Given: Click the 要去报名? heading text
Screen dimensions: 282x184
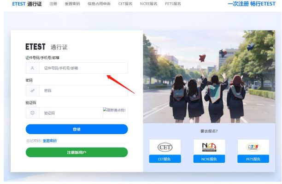Looking at the screenshot, I should coord(209,131).
